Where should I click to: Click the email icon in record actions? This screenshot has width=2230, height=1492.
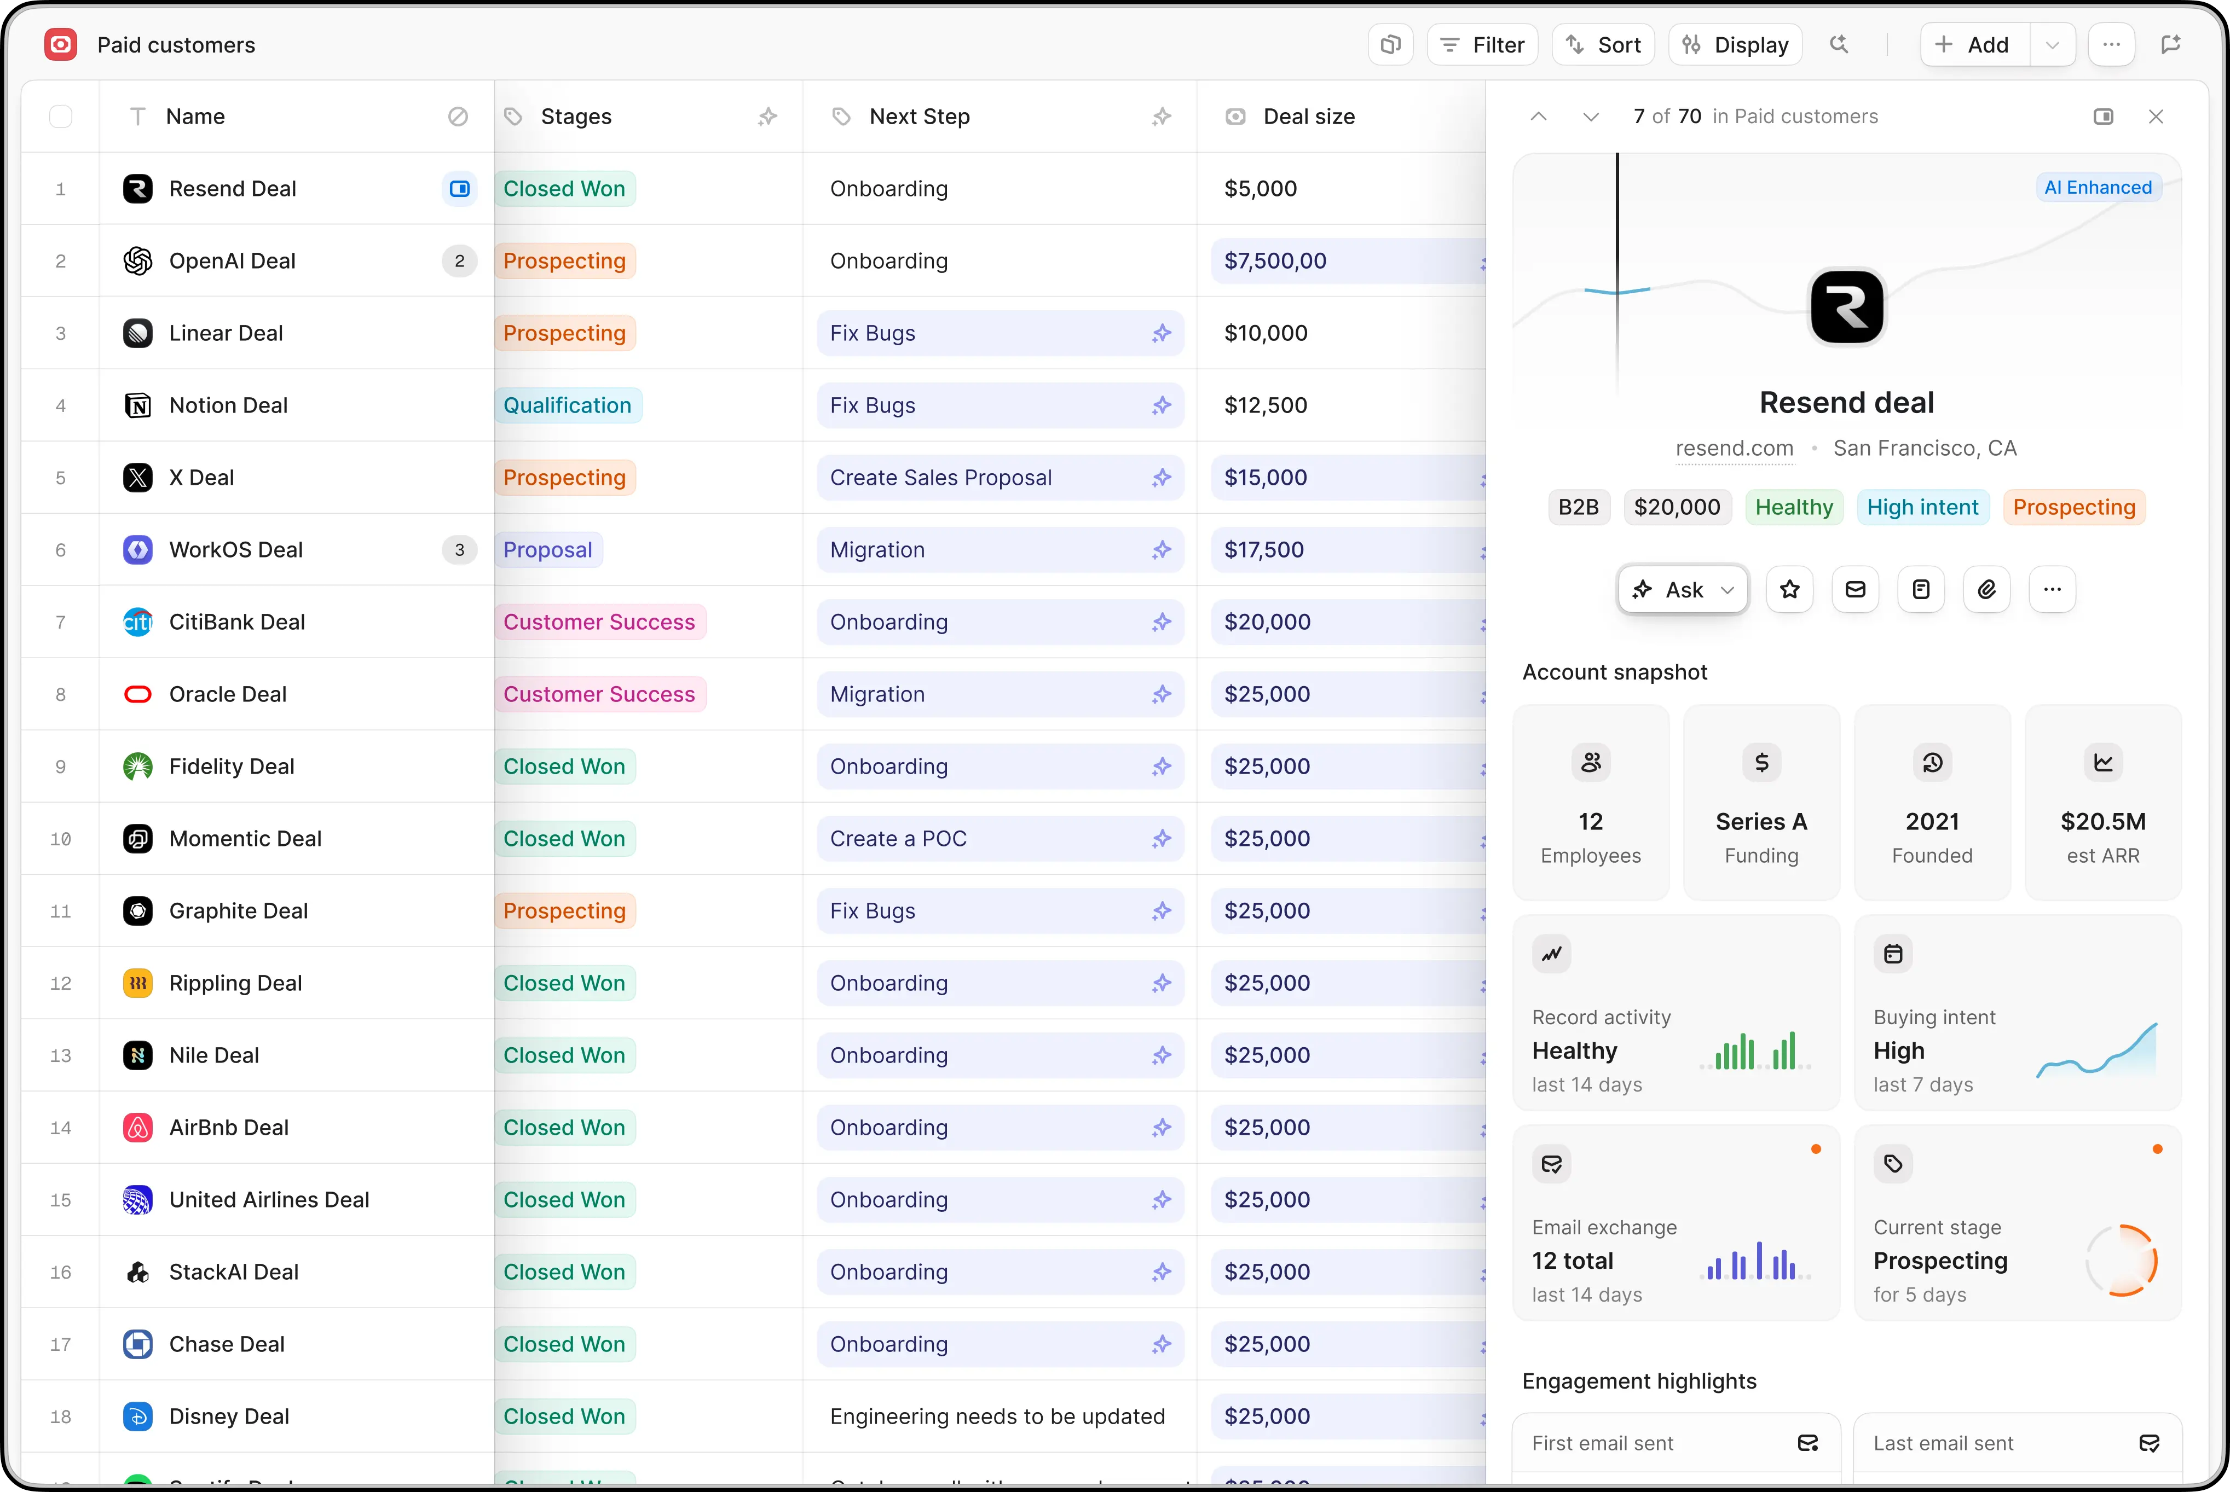(x=1855, y=590)
